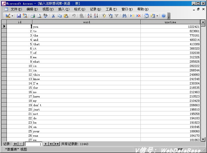Go to last record navigation button
The height and width of the screenshot is (153, 207).
pyautogui.click(x=51, y=144)
